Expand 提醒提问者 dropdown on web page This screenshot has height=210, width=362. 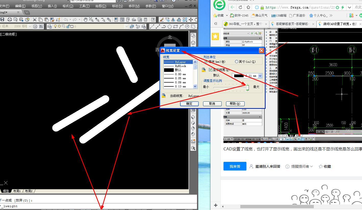click(311, 166)
